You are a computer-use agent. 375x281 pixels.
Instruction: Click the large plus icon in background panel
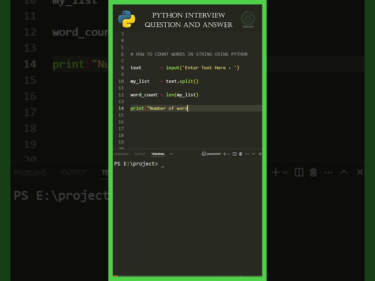[275, 172]
